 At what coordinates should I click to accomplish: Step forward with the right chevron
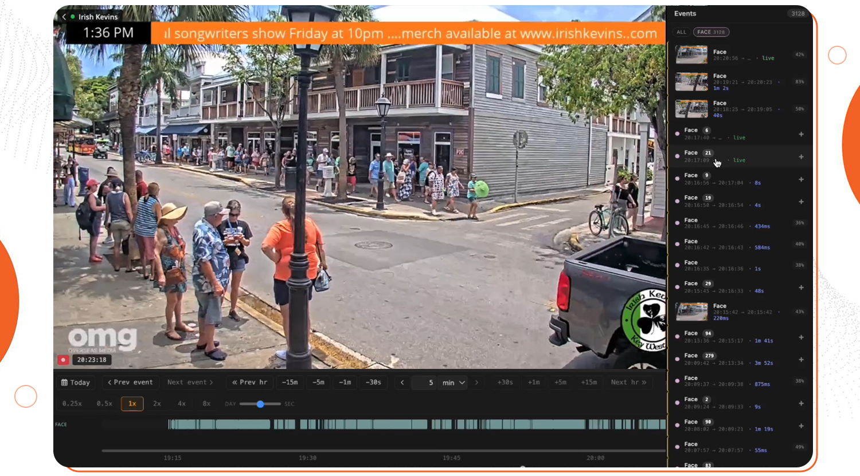pyautogui.click(x=476, y=383)
